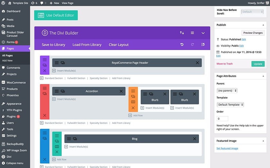
Task: Open the Divi Builder history icon
Action: click(203, 45)
